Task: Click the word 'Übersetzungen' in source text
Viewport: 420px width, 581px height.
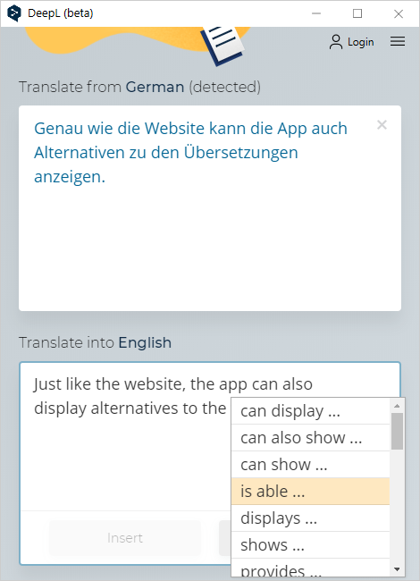Action: click(x=240, y=153)
